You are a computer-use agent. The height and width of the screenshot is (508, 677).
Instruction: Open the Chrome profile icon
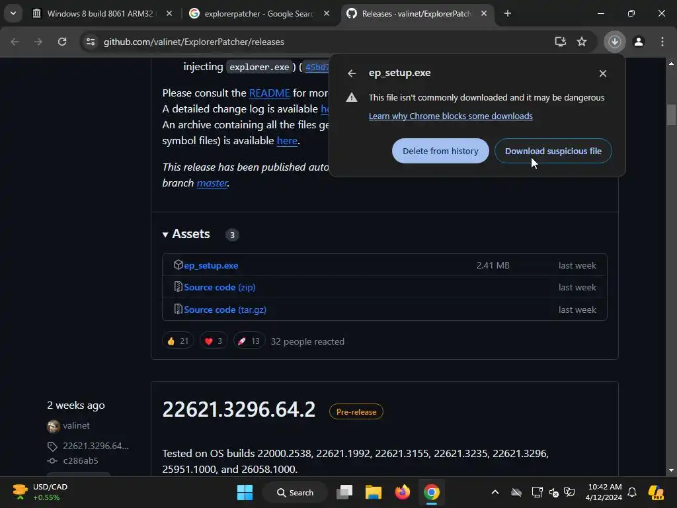tap(639, 42)
